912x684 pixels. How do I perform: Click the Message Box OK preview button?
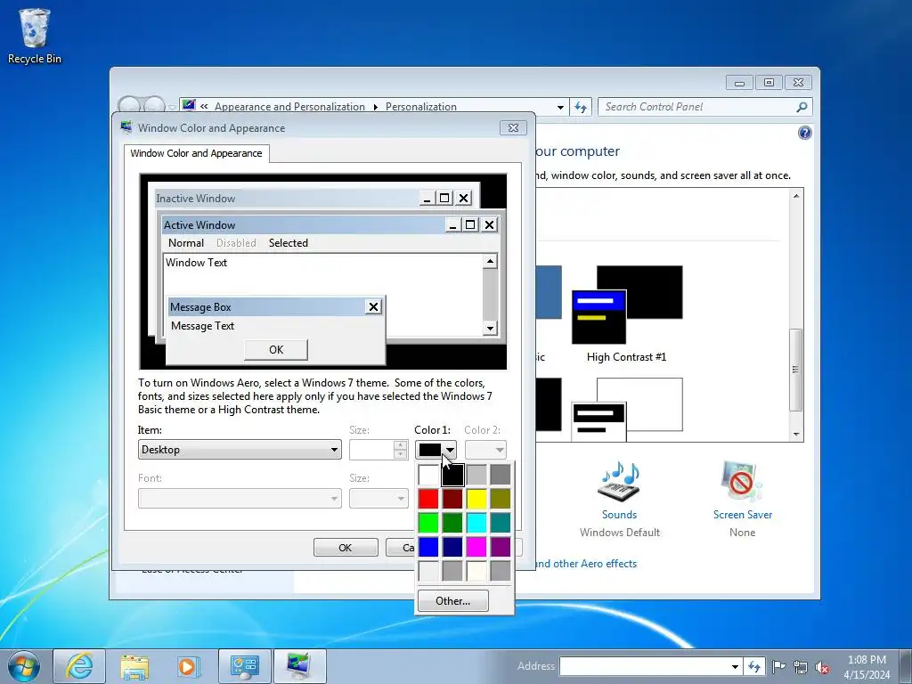click(276, 349)
